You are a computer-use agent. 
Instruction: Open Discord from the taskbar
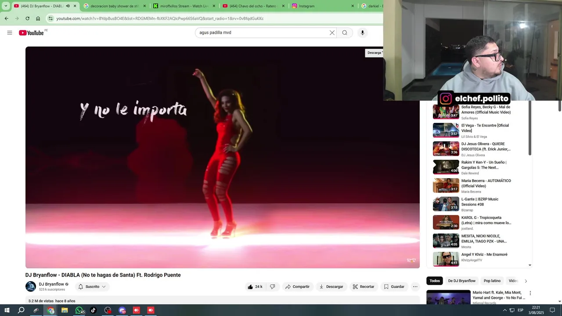pyautogui.click(x=122, y=310)
